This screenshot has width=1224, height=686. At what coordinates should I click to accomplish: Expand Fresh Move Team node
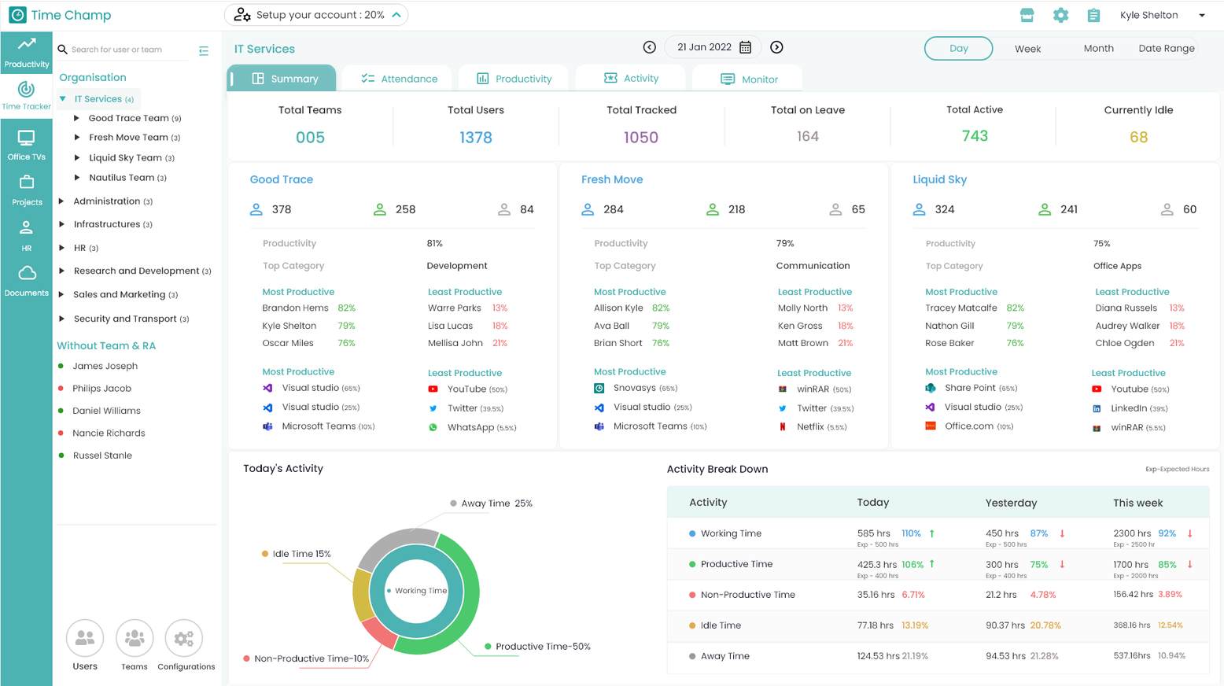pyautogui.click(x=76, y=137)
